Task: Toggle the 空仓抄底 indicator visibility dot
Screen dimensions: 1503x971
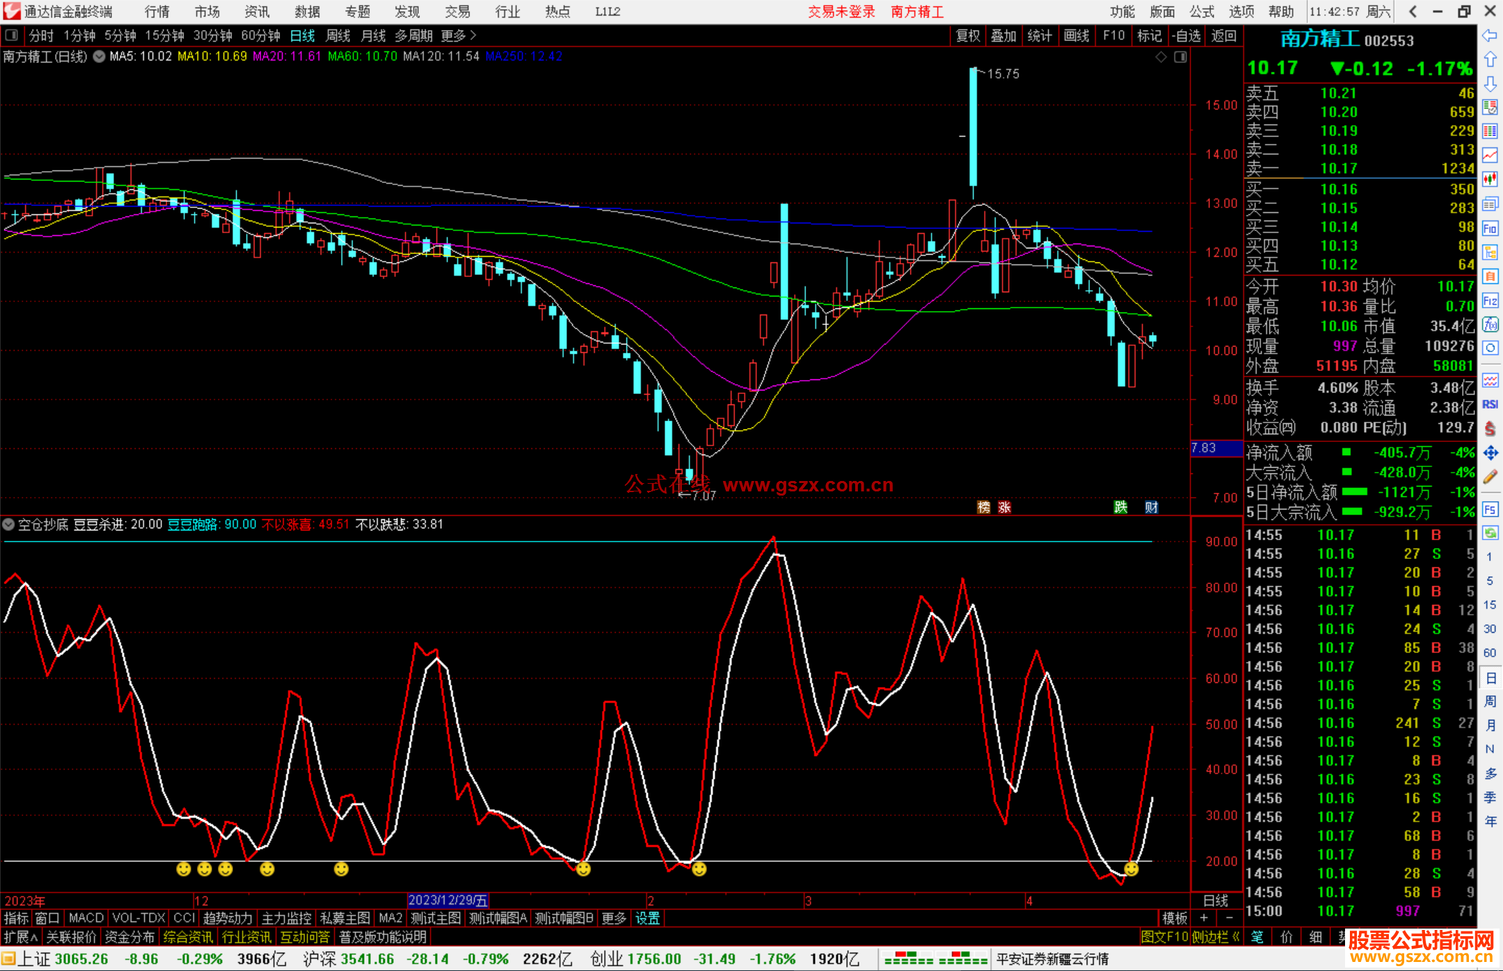Action: click(8, 524)
